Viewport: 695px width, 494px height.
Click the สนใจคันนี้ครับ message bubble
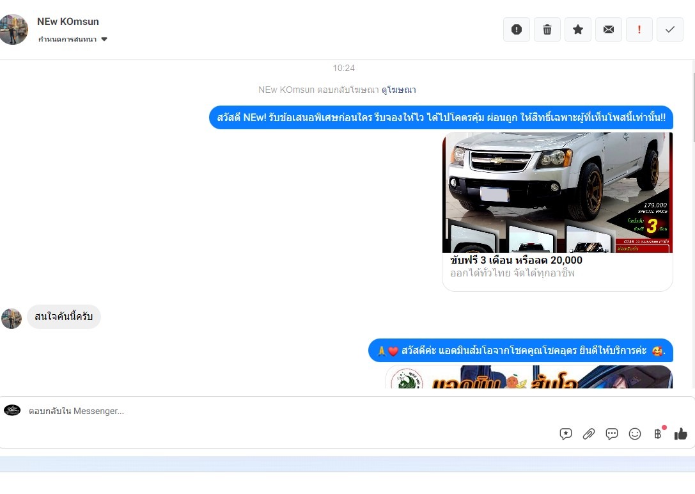64,317
